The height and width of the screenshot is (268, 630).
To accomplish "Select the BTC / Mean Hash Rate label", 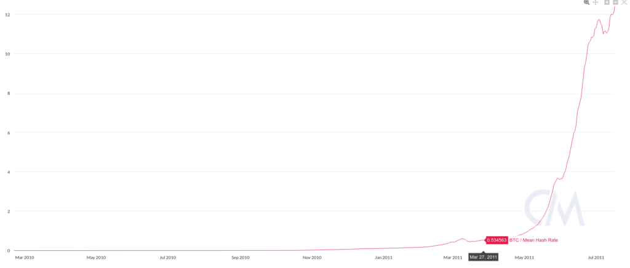I will point(533,240).
